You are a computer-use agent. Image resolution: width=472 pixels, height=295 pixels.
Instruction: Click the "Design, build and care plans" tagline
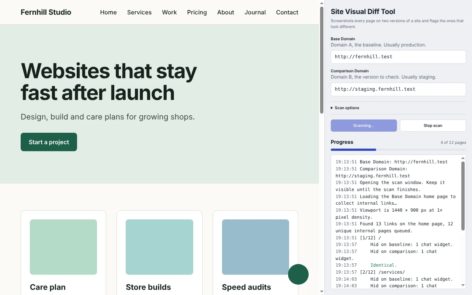tap(108, 117)
